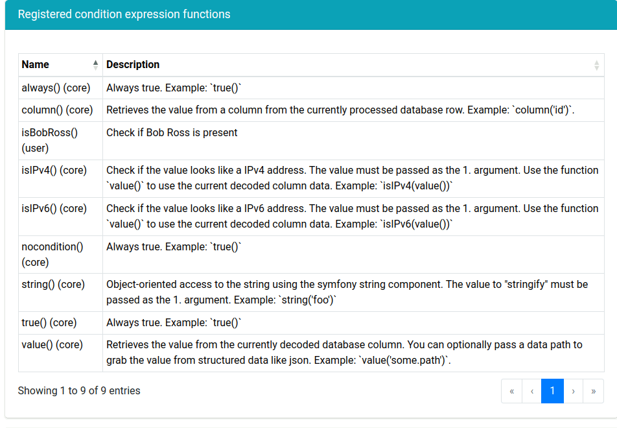Click the Showing 1 to 9 entries info text
This screenshot has height=428, width=617.
[x=79, y=391]
